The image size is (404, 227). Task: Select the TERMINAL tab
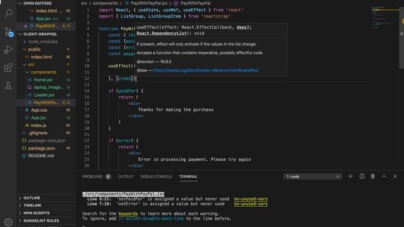click(x=188, y=177)
